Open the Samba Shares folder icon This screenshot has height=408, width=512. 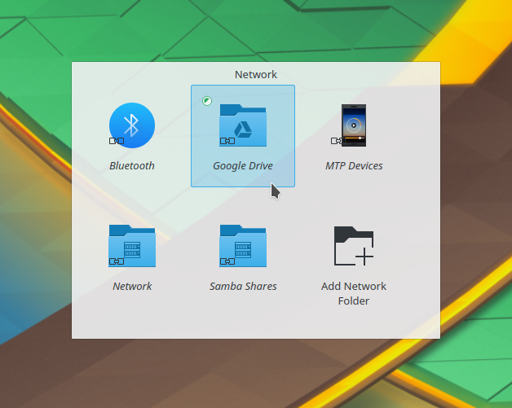[x=243, y=246]
